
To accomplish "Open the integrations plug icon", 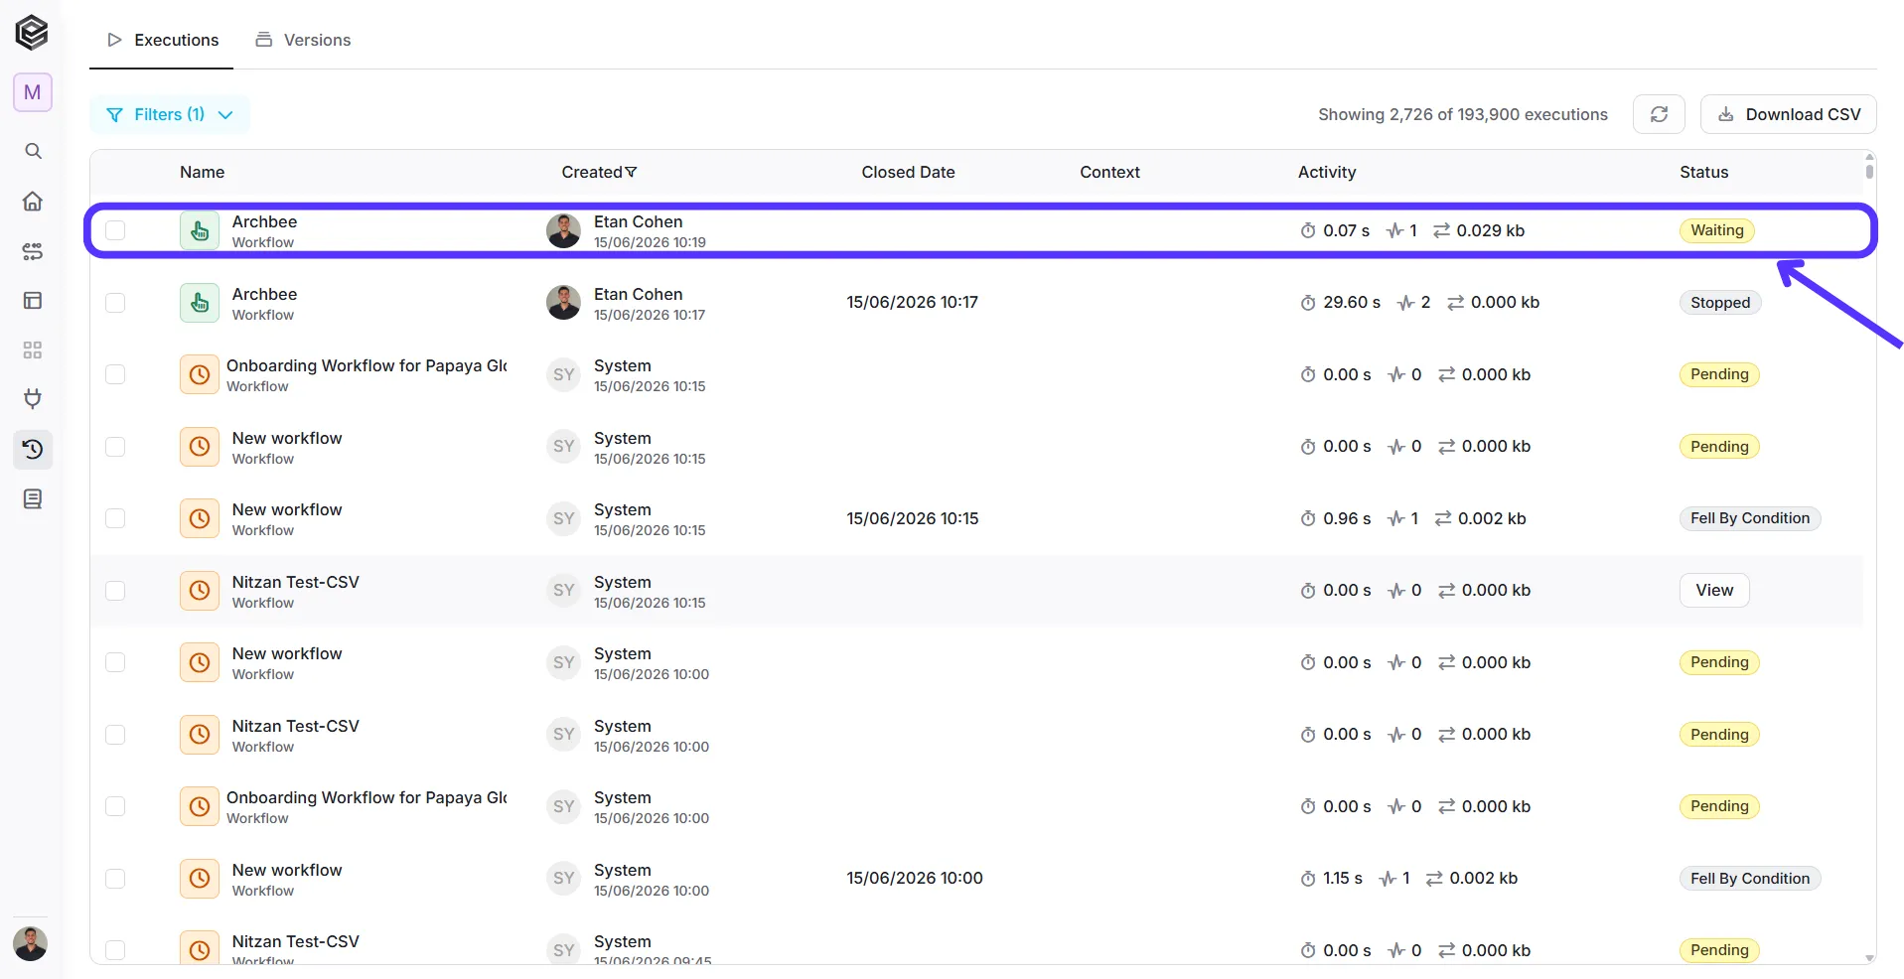I will (33, 399).
